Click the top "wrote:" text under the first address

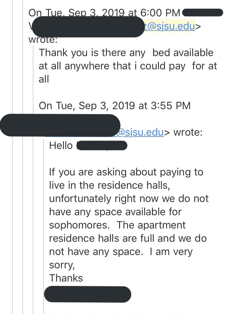click(x=43, y=40)
